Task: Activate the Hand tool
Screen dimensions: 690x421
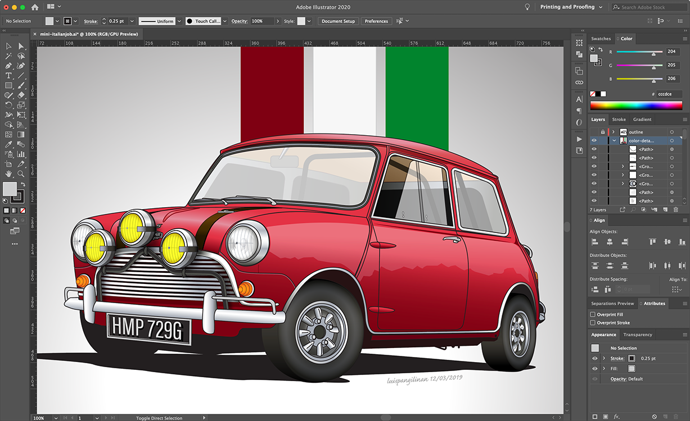Action: click(8, 173)
